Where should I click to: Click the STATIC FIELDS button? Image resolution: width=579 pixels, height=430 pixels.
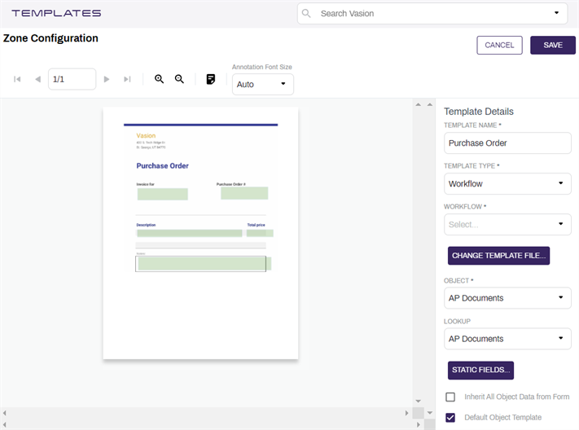480,371
